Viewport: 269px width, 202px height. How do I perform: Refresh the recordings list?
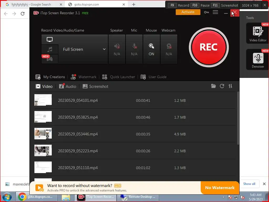(222, 86)
